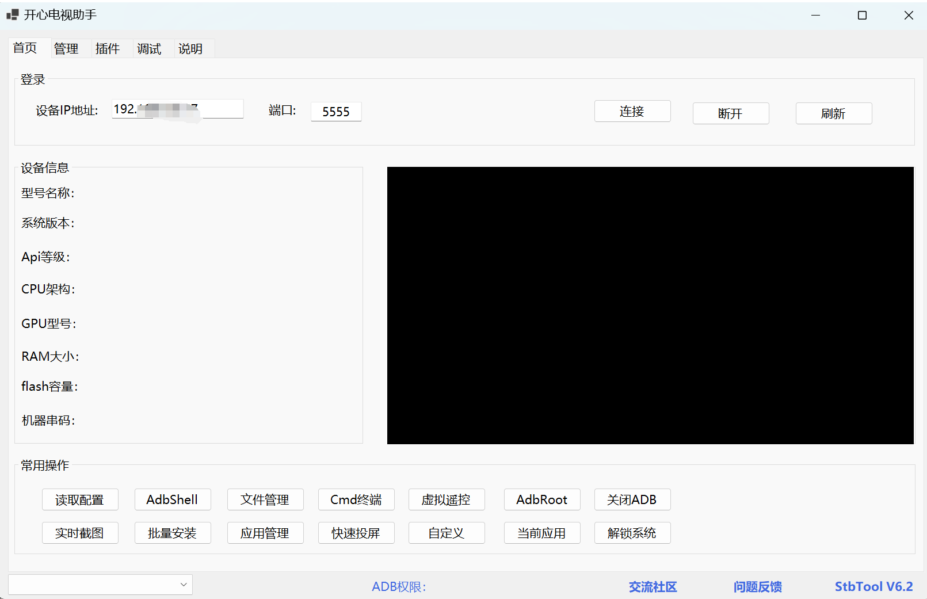Open 文件管理
Viewport: 927px width, 599px height.
click(x=265, y=499)
